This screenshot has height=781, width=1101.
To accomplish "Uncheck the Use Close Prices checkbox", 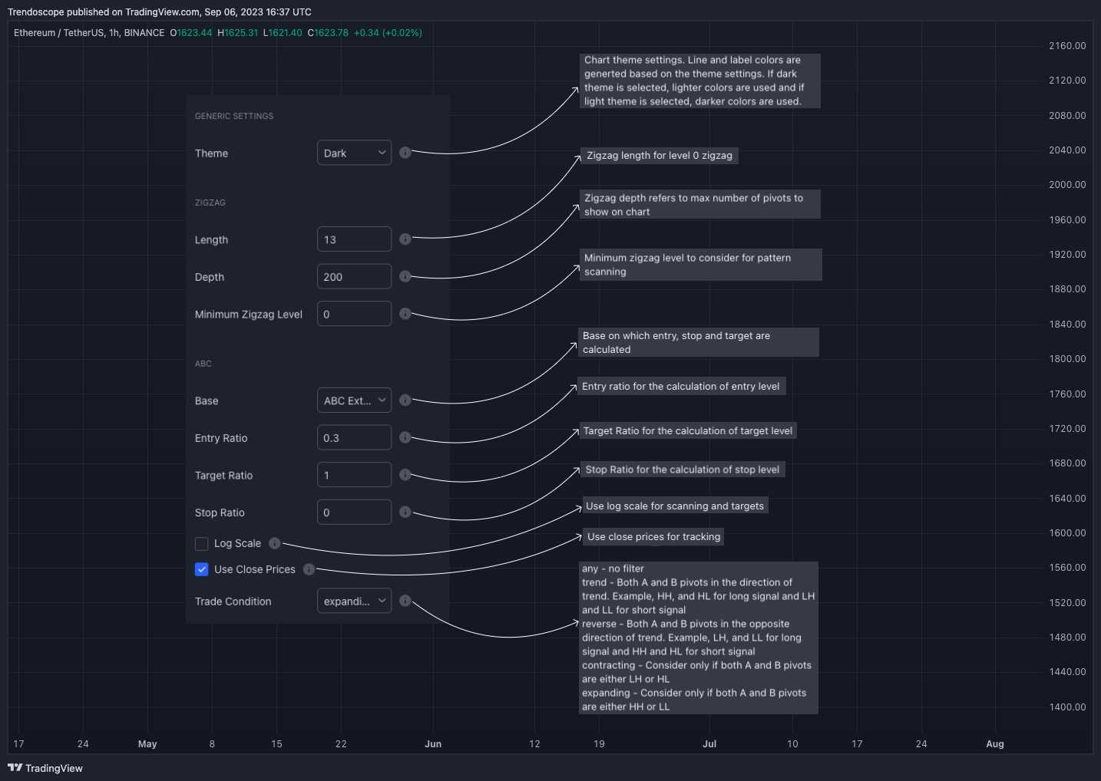I will (202, 569).
